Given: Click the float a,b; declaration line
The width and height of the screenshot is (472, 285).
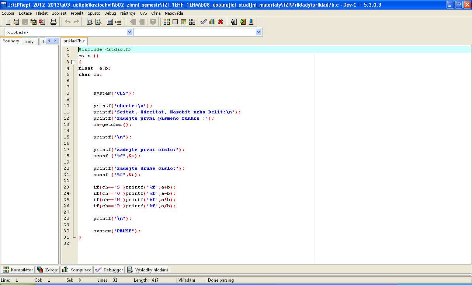Looking at the screenshot, I should click(x=95, y=68).
